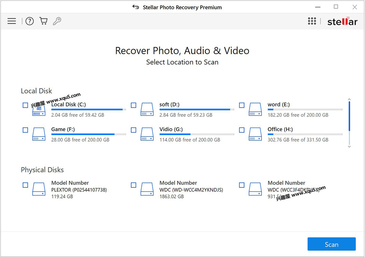Screen dimensions: 365x257
Task: Click the Stellar logo
Action: tap(342, 22)
